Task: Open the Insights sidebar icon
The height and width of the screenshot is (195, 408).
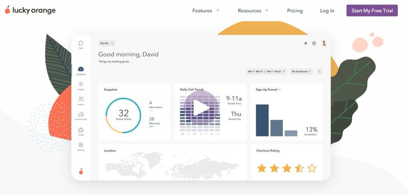Action: click(x=81, y=84)
